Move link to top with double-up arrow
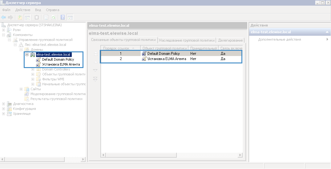The width and height of the screenshot is (331, 169). pyautogui.click(x=95, y=53)
